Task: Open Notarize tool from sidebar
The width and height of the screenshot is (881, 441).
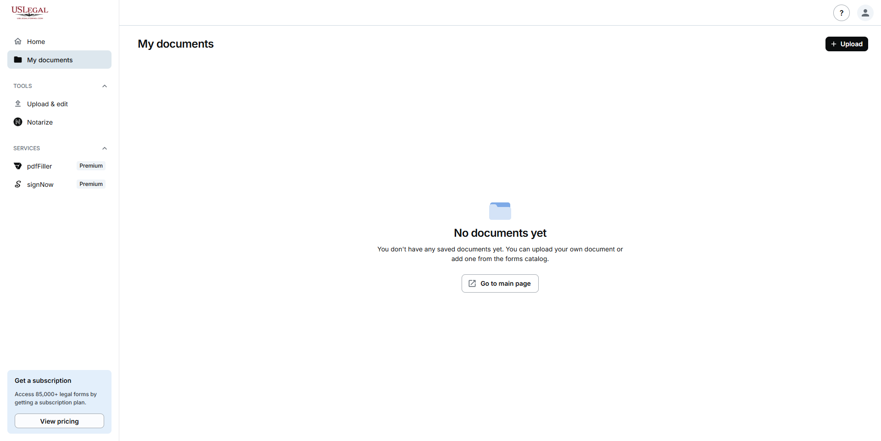Action: [x=40, y=122]
